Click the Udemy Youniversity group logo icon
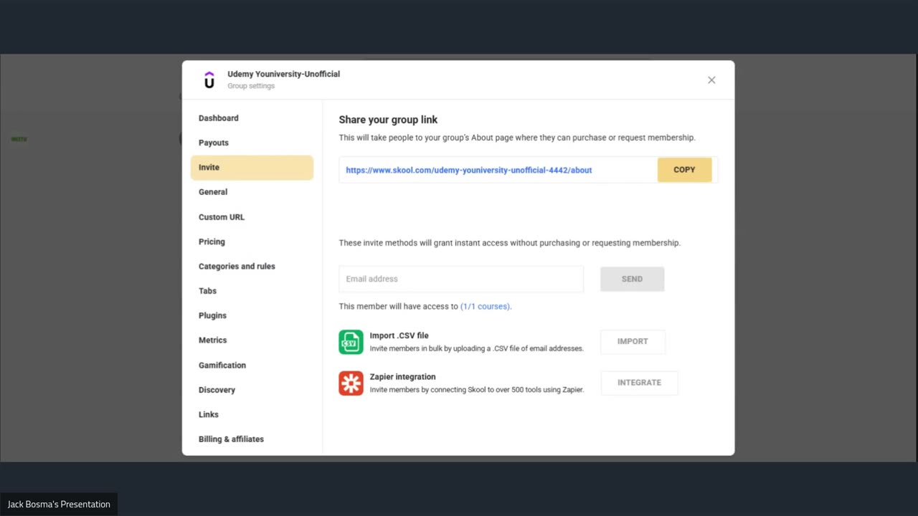The height and width of the screenshot is (516, 918). point(209,80)
